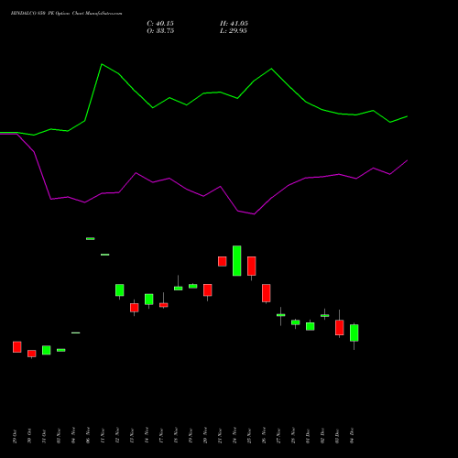Click the '28 Nov' date axis label
Image resolution: width=458 pixels, height=458 pixels.
coord(293,436)
